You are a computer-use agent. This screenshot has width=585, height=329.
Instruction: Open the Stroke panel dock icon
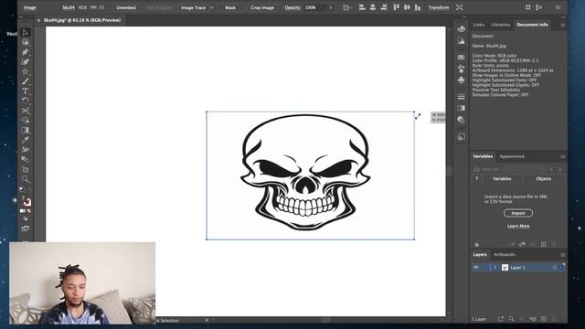[461, 97]
